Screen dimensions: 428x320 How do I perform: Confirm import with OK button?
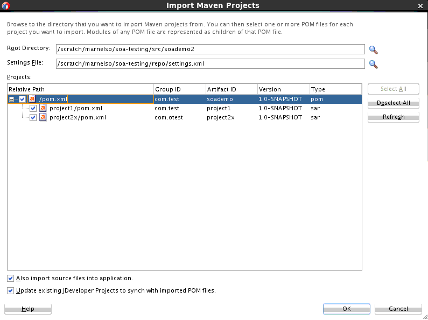pos(347,309)
